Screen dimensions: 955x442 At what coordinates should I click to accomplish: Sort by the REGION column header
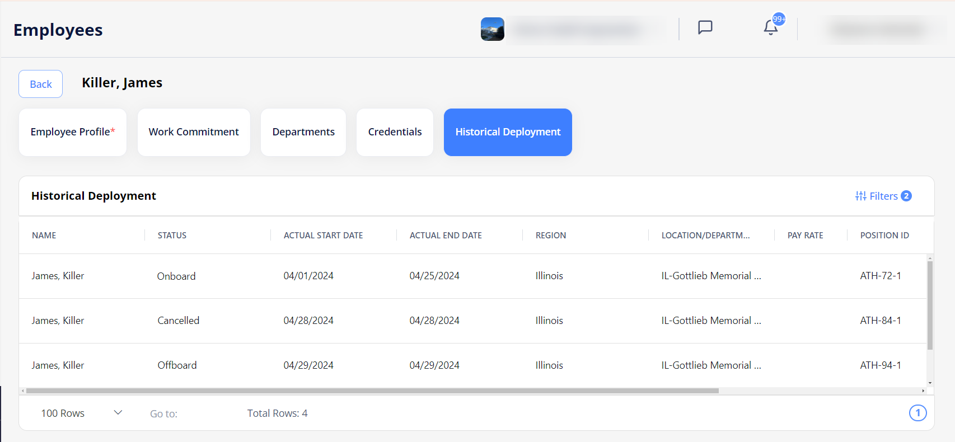tap(551, 235)
